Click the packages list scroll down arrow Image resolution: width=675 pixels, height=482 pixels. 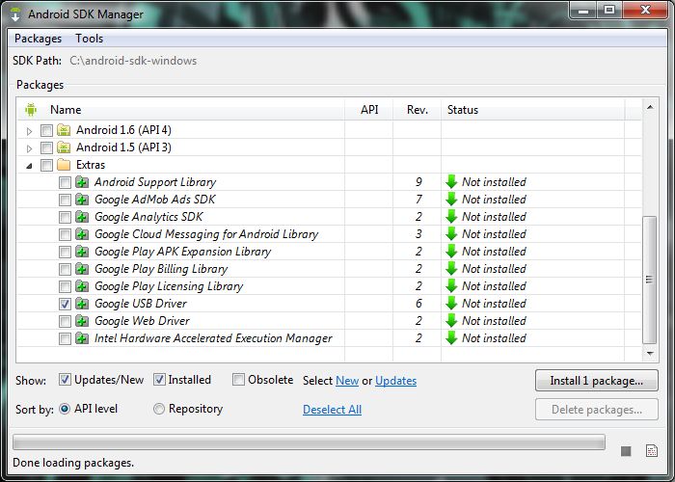pyautogui.click(x=650, y=354)
